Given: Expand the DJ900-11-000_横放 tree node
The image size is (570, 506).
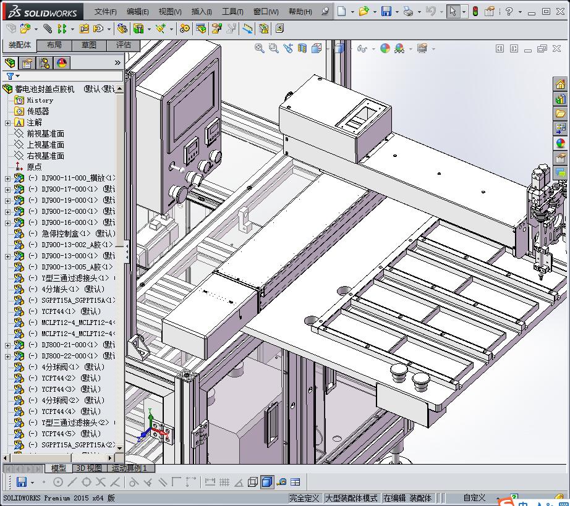Looking at the screenshot, I should (7, 179).
